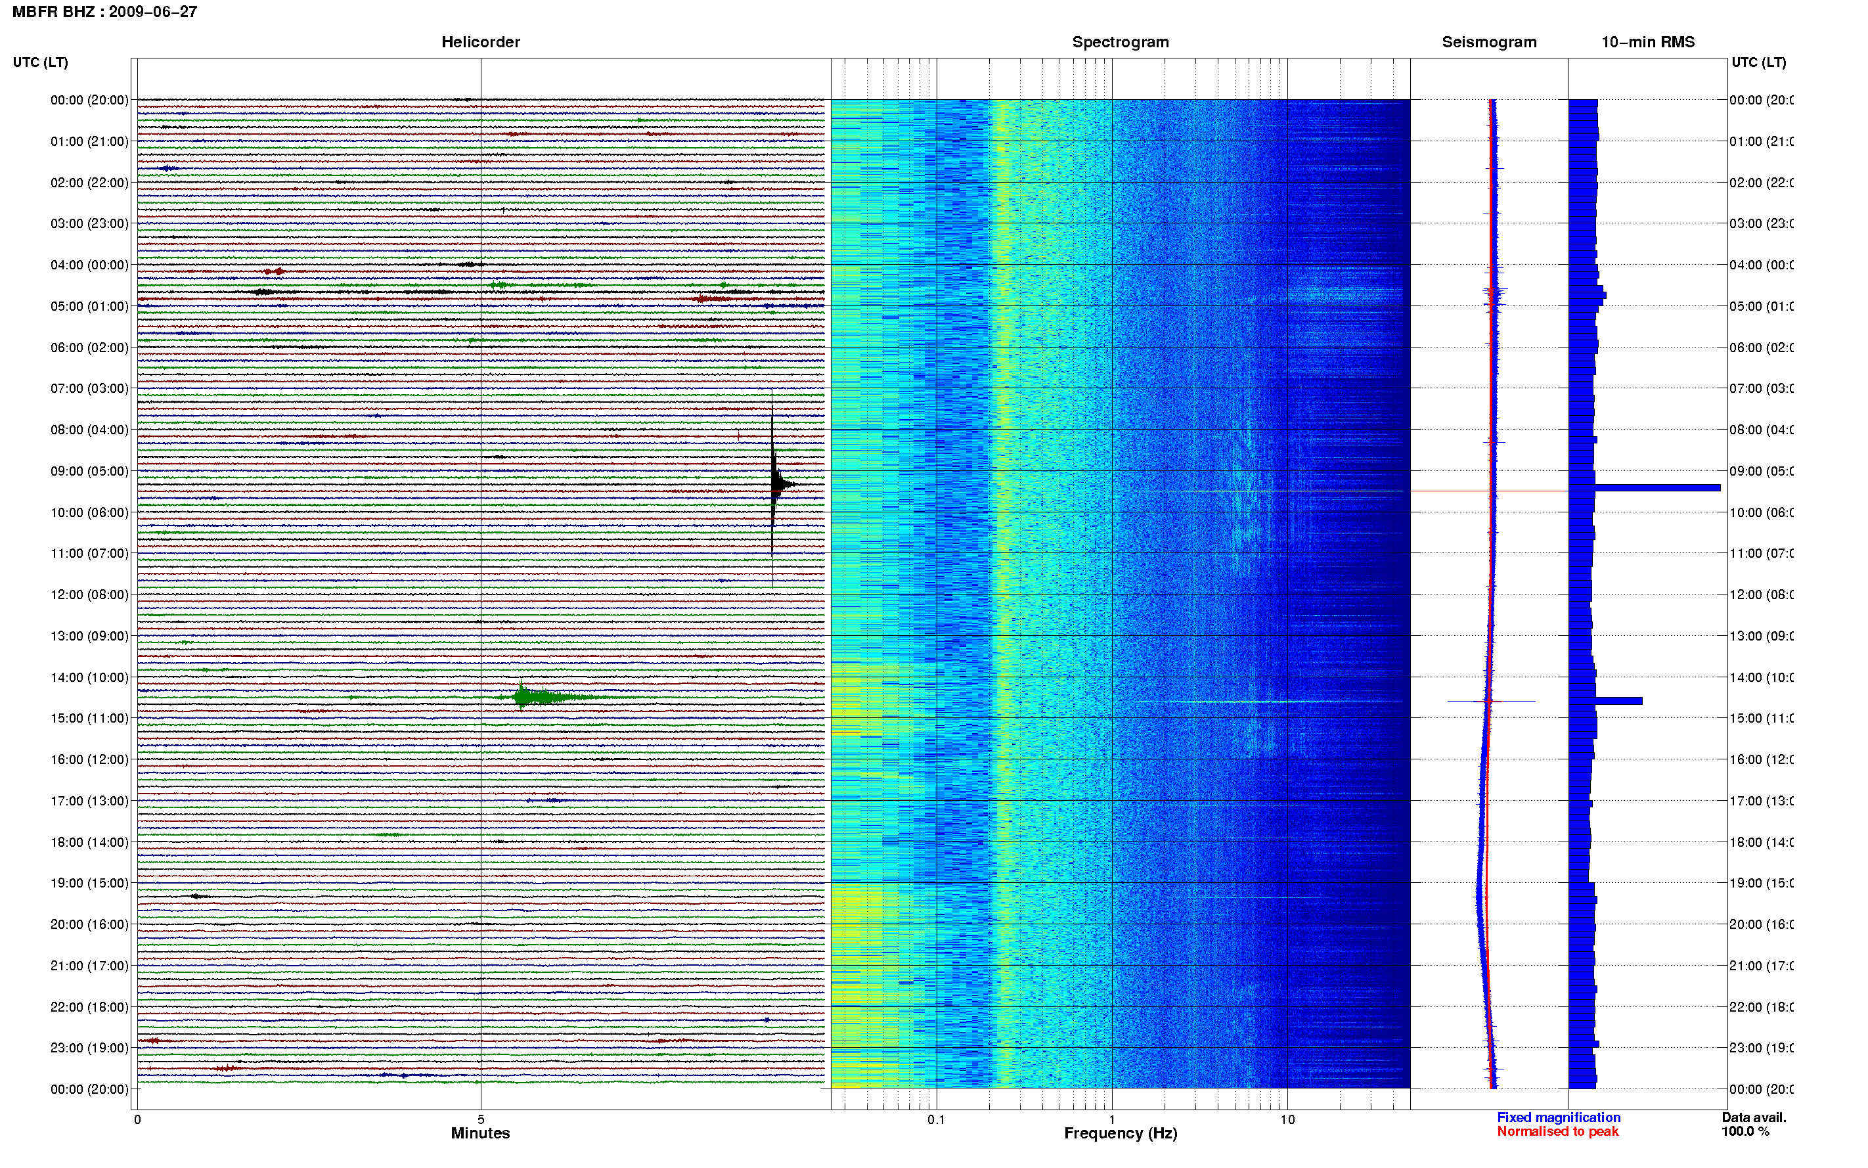1868x1168 pixels.
Task: Click the 'Minutes' x-axis label
Action: click(480, 1133)
